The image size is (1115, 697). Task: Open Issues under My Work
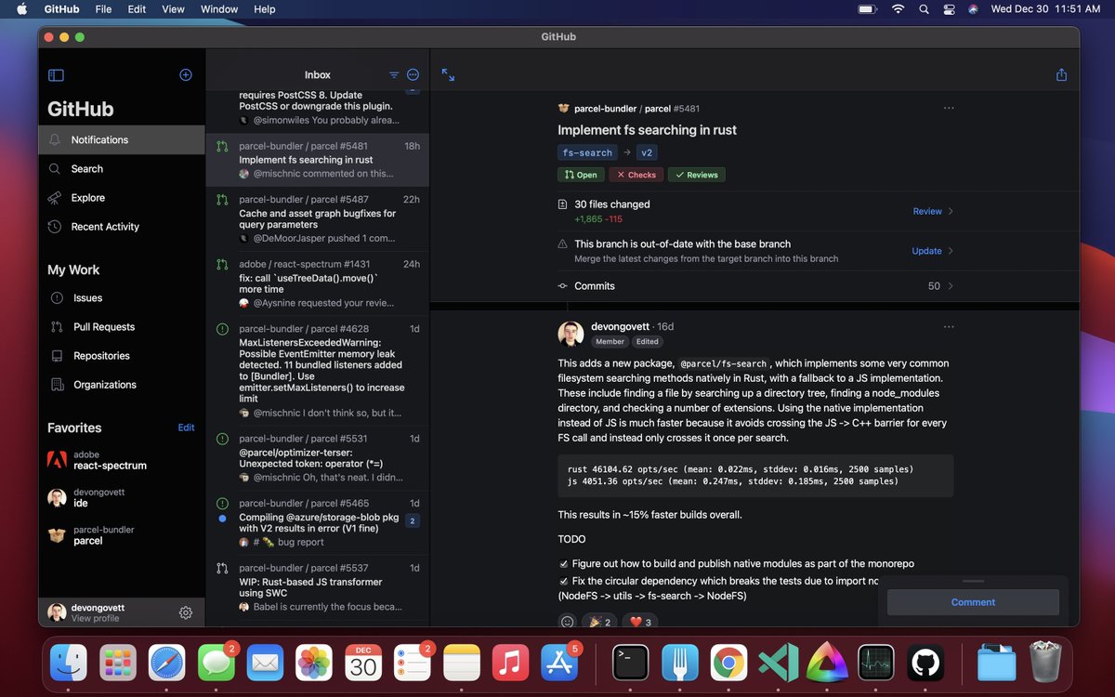click(122, 298)
